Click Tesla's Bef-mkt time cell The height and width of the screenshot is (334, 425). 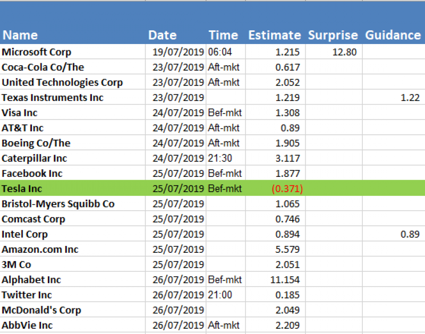(x=225, y=189)
